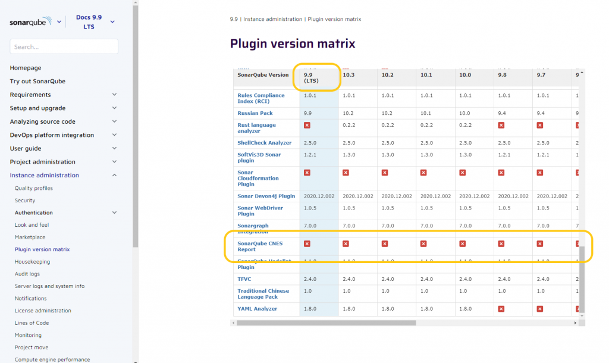Open Sonar WebDriver Plugin link
Image resolution: width=609 pixels, height=363 pixels.
click(x=260, y=211)
